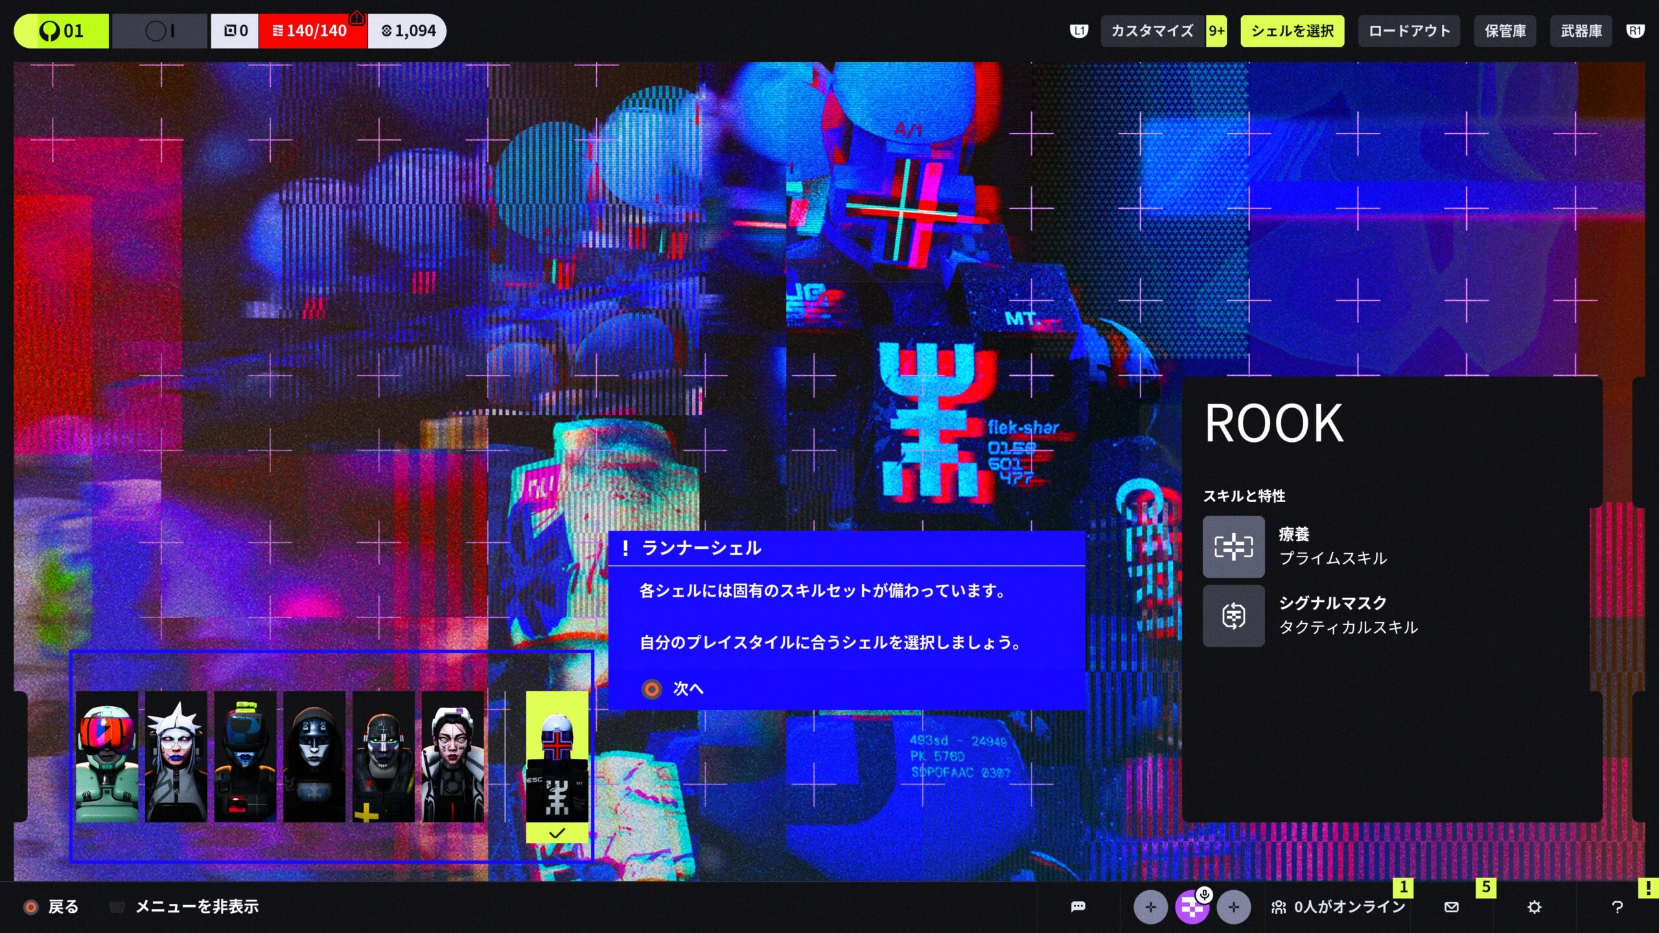Click the question mark help icon
Image resolution: width=1659 pixels, height=933 pixels.
(x=1617, y=906)
